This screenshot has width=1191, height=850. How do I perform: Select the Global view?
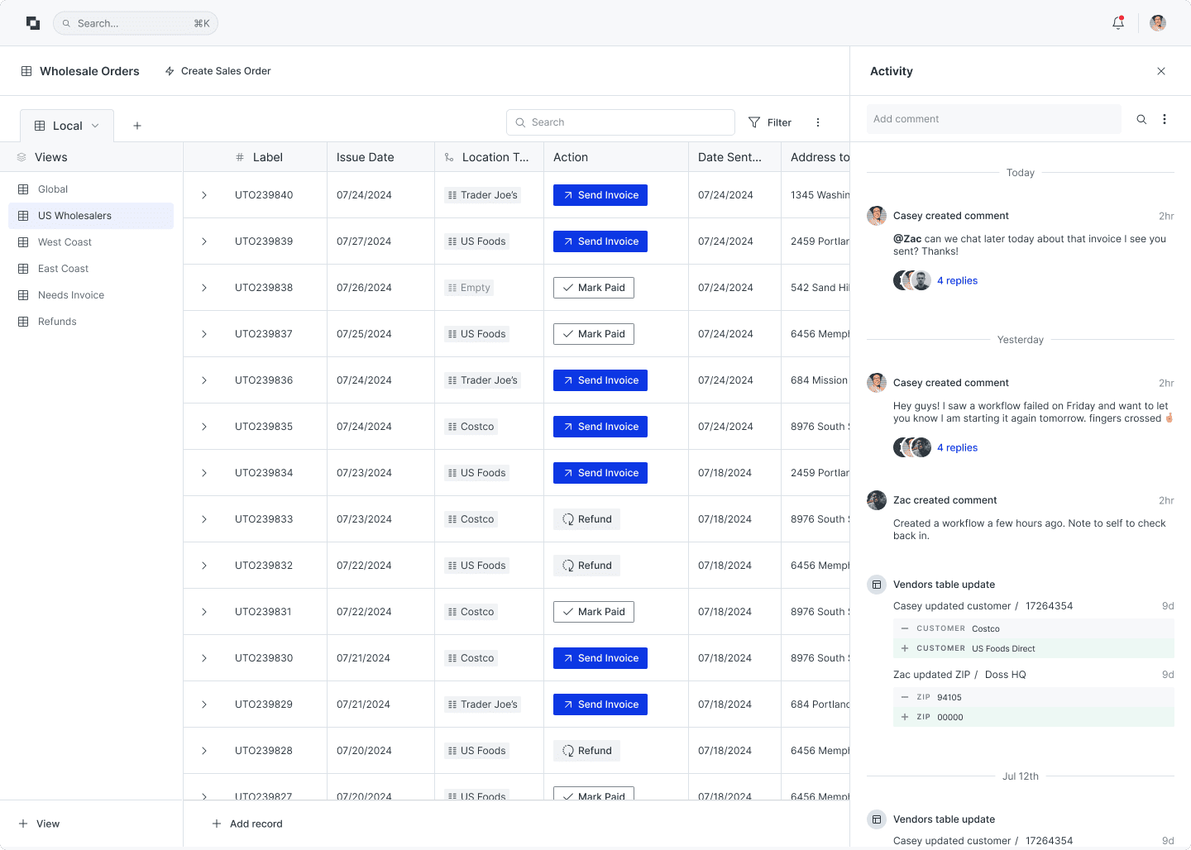(x=91, y=189)
